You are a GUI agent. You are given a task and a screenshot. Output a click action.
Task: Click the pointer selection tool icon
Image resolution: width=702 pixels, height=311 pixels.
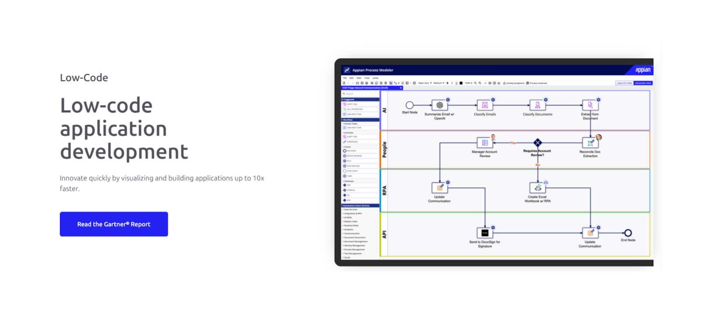(x=391, y=83)
